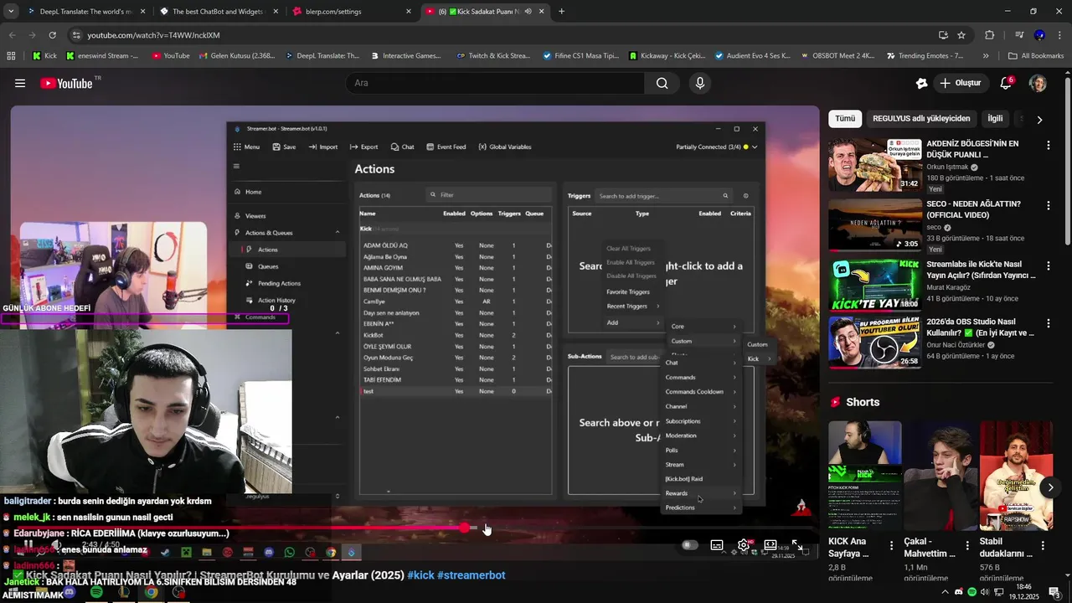This screenshot has width=1072, height=603.
Task: Select the Tümü filter chip
Action: 845,119
